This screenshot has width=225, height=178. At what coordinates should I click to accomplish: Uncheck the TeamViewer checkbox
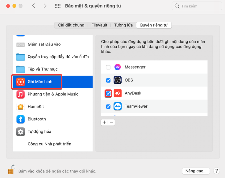tap(108, 107)
